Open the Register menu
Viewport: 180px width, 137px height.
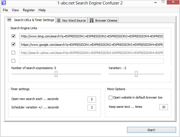[x=29, y=10]
